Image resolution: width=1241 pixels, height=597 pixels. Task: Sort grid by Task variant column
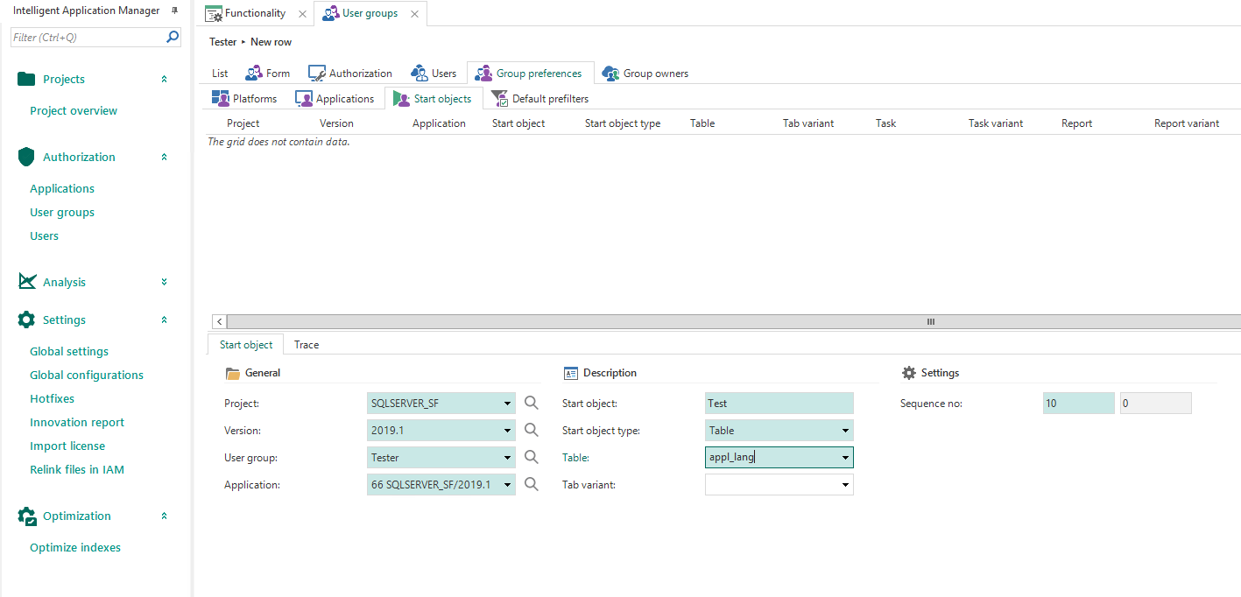point(996,123)
